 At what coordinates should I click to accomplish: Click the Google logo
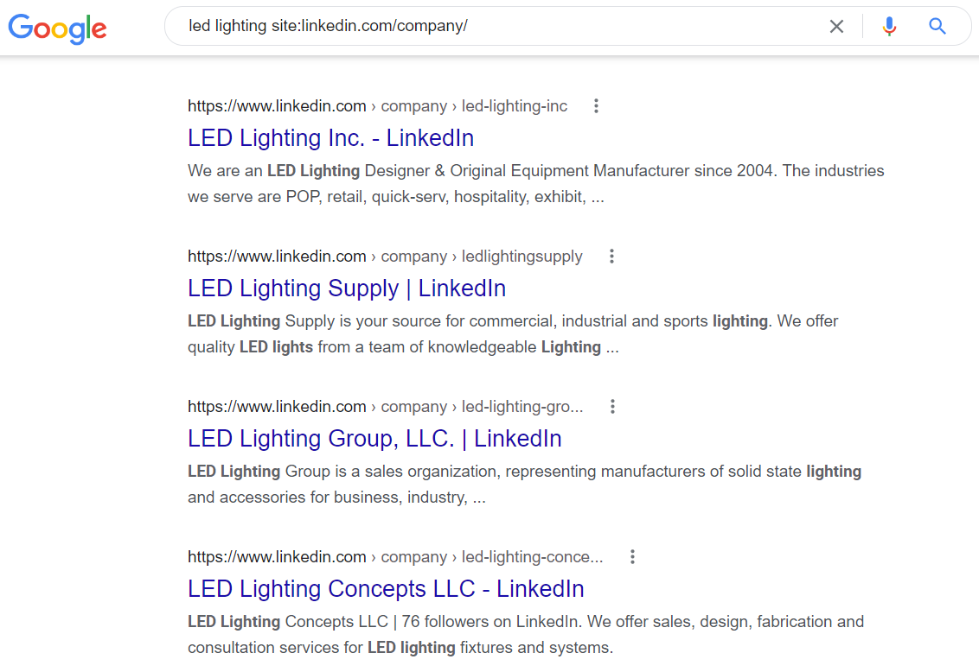(57, 28)
